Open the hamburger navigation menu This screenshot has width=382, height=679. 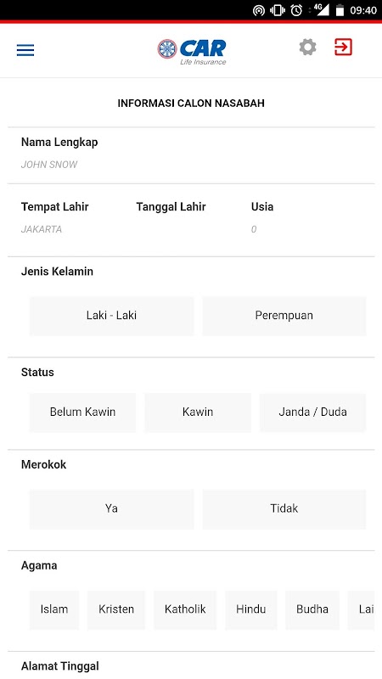tap(25, 50)
